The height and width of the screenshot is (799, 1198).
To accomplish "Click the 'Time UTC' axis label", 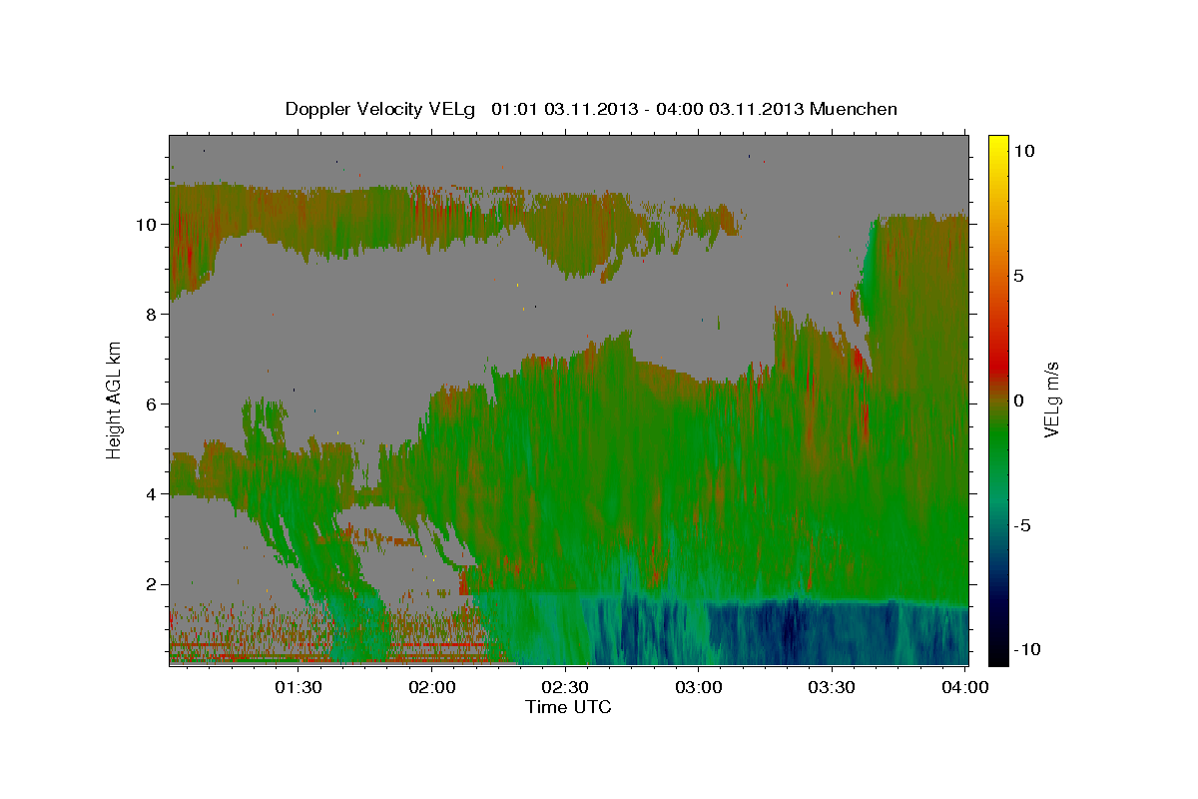I will [568, 707].
